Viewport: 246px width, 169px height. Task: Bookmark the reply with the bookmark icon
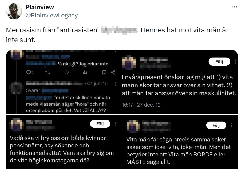click(x=104, y=72)
